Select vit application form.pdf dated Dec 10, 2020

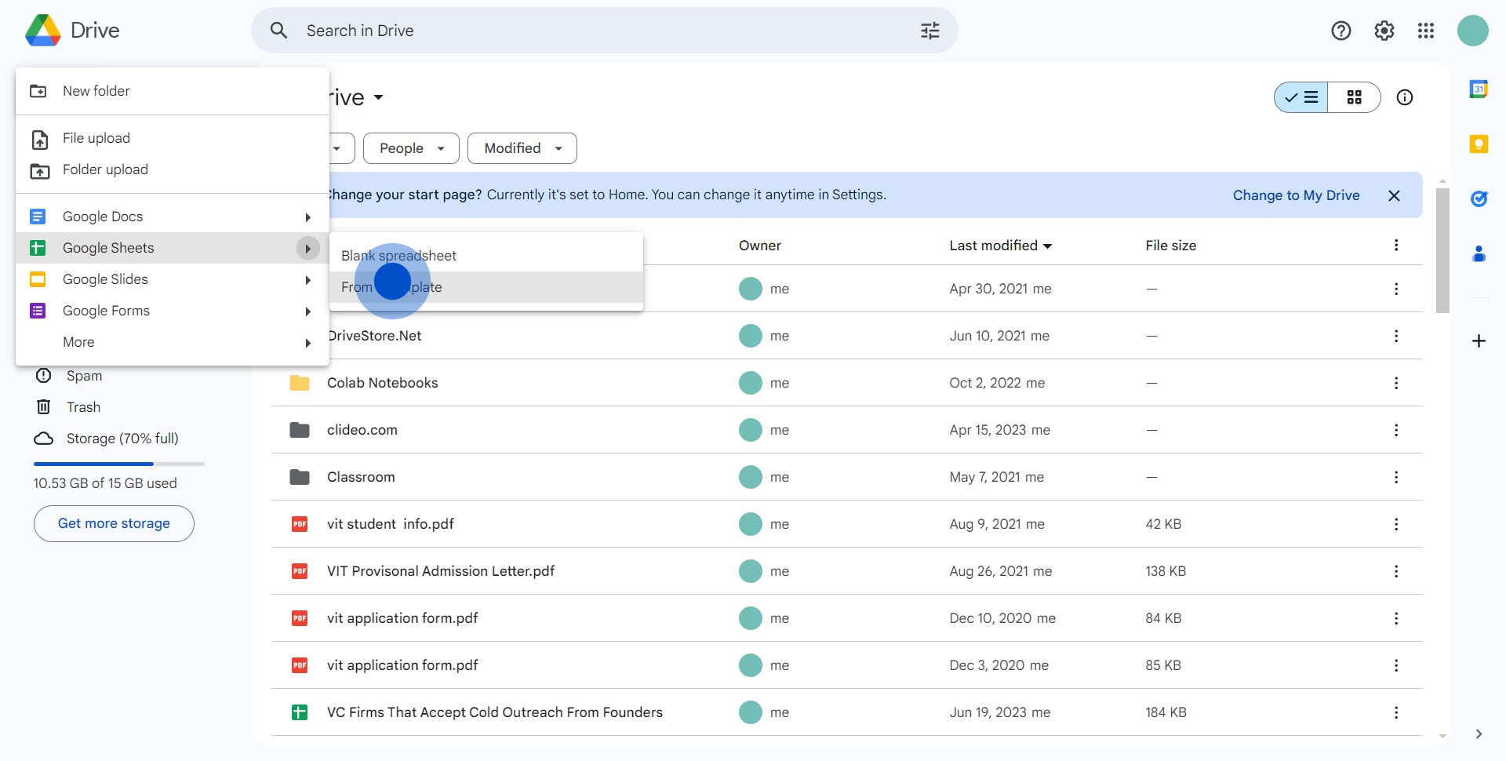847,618
